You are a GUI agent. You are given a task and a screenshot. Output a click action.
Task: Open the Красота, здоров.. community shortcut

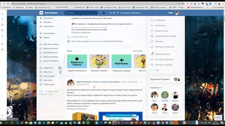coord(51,57)
